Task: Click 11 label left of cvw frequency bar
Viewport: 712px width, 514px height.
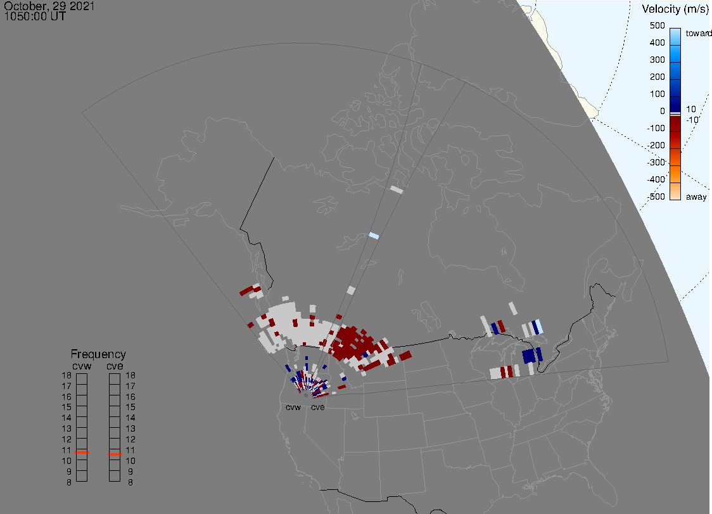Action: pos(67,450)
